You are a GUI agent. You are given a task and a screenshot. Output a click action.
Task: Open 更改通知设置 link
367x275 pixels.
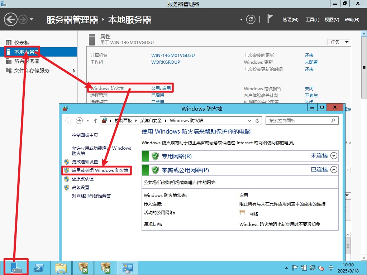(x=85, y=161)
